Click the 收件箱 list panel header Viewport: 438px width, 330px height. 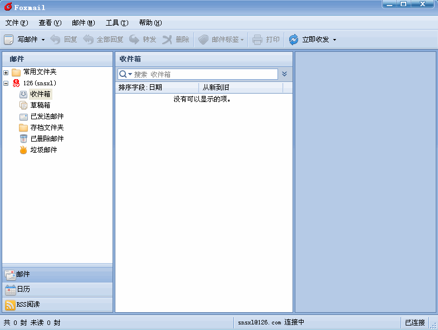click(204, 59)
